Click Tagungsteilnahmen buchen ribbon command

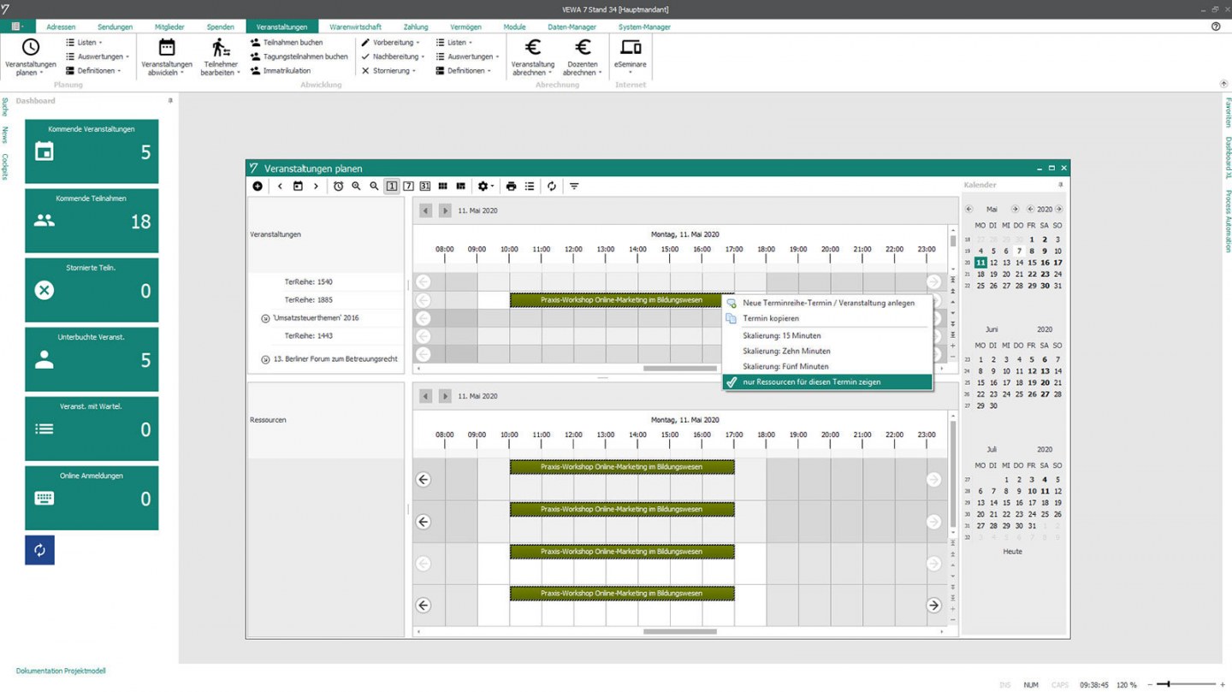click(x=299, y=56)
